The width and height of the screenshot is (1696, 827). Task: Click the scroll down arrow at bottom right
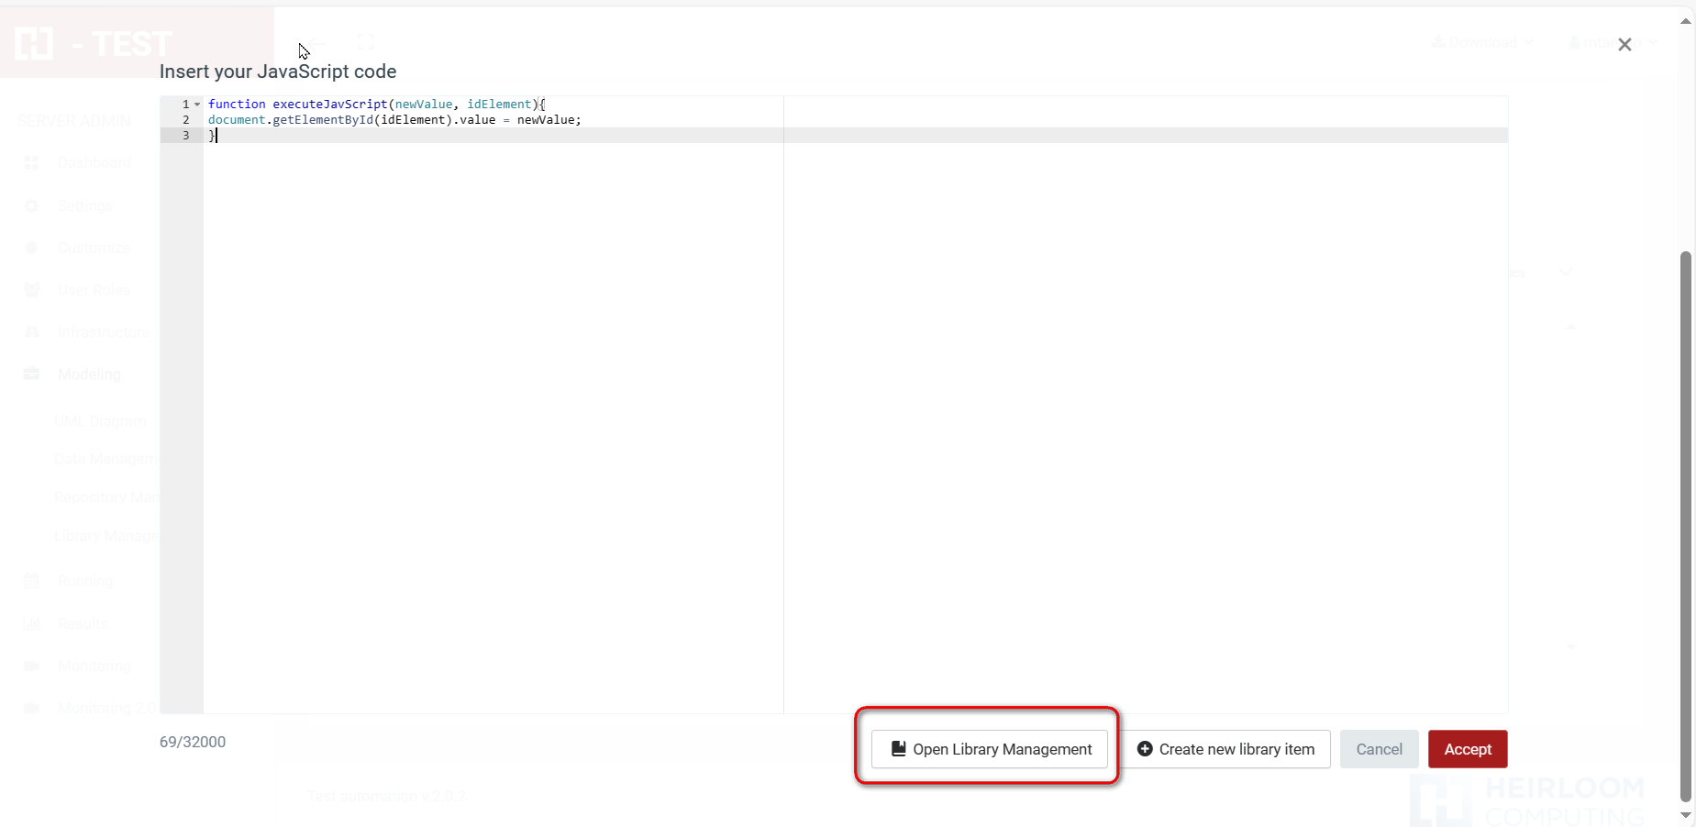(x=1685, y=815)
